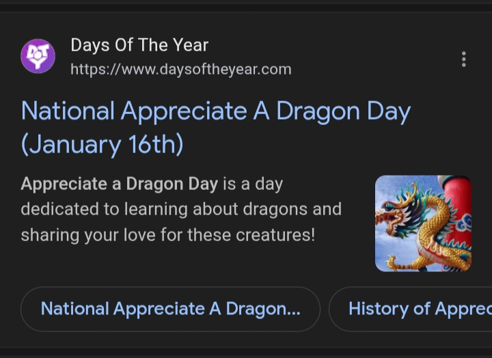Viewport: 492px width, 358px height.
Task: Click the Days Of The Year purple favicon
Action: tap(38, 56)
